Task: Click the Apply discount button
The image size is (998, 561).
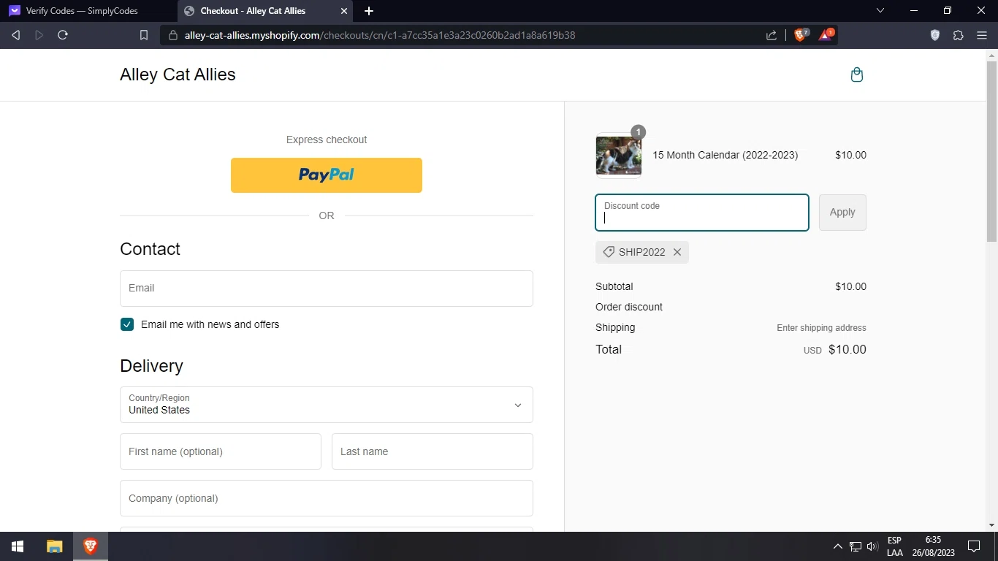Action: point(842,212)
